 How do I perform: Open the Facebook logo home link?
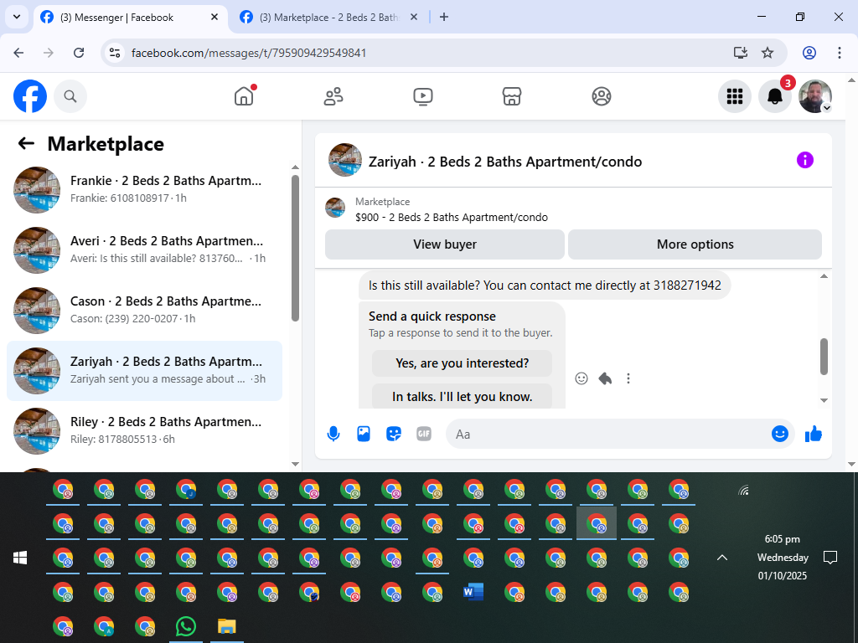point(30,96)
